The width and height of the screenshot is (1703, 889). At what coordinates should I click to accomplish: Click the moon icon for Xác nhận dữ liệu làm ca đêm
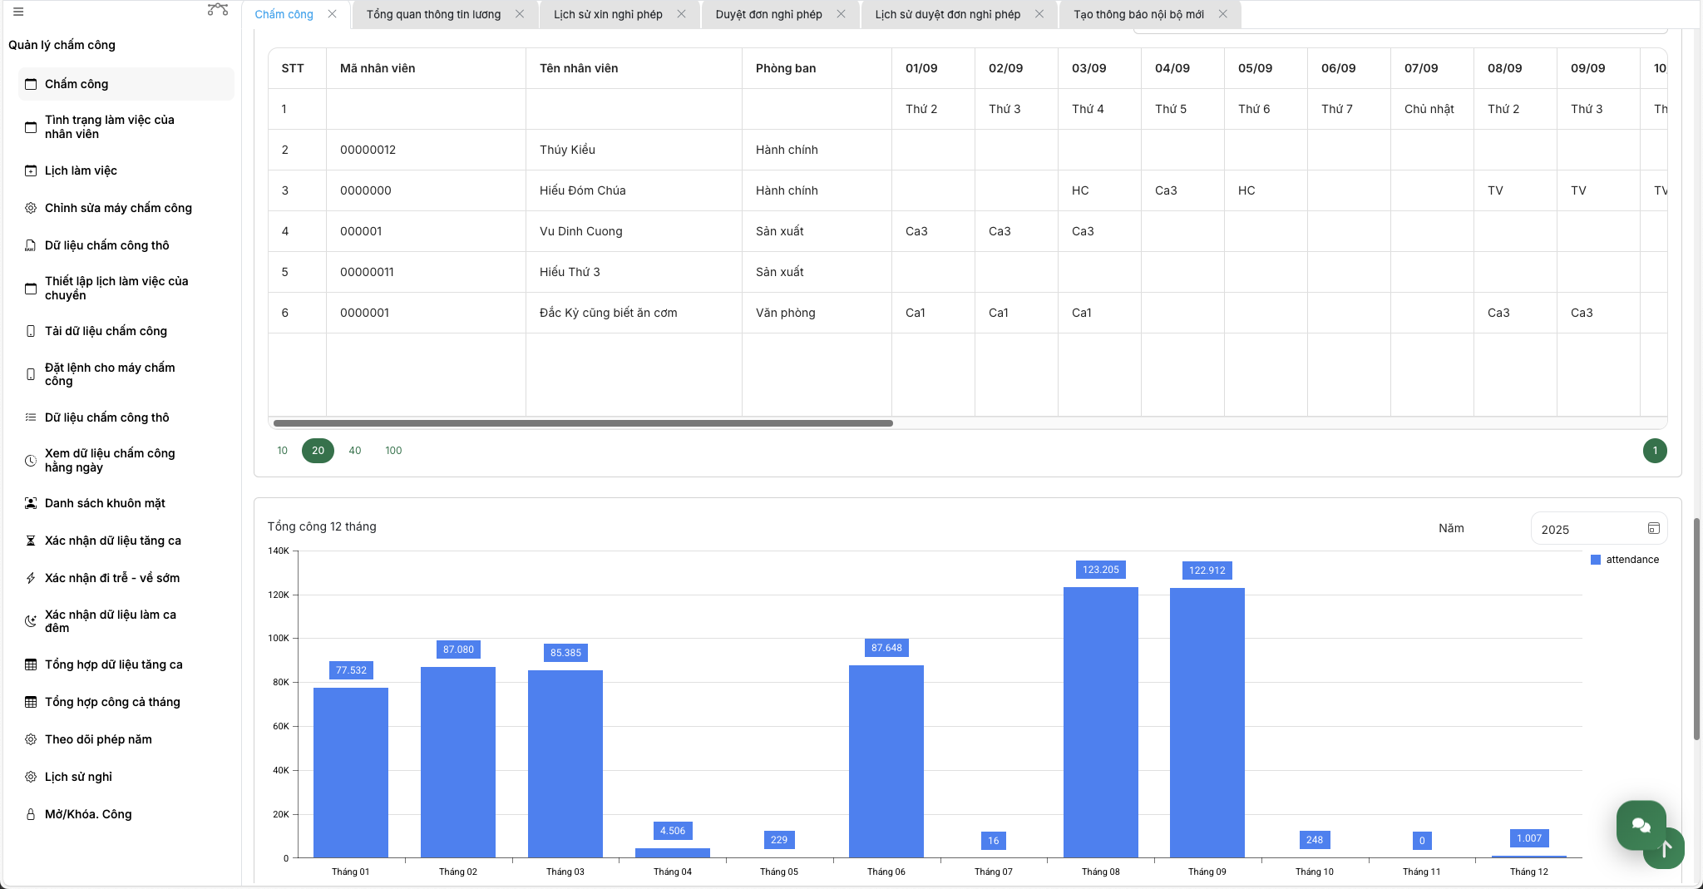(x=31, y=621)
